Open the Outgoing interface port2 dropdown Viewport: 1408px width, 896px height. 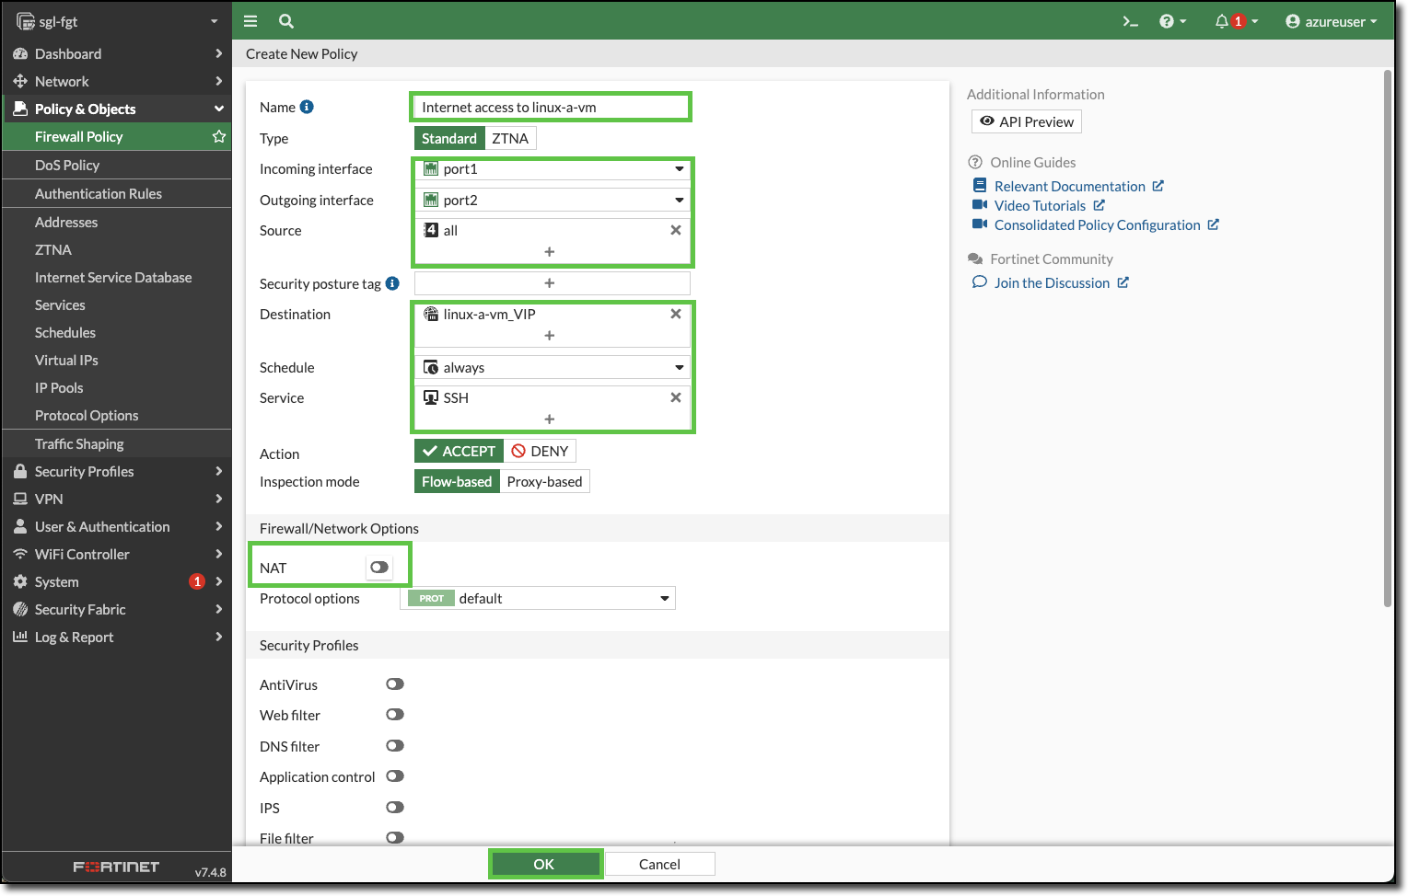coord(678,200)
